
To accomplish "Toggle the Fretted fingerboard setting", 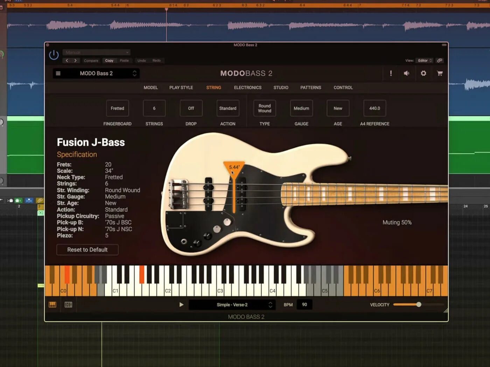I will (x=117, y=108).
